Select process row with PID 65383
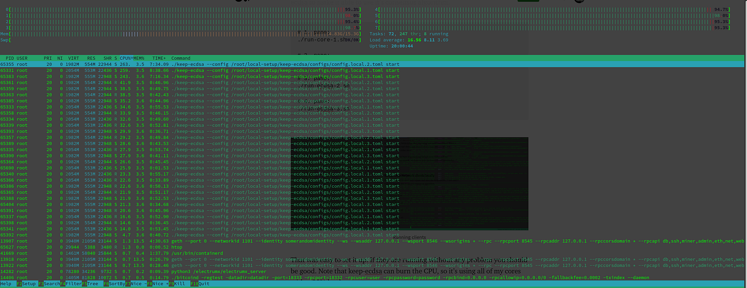Viewport: 747px width, 288px height. pyautogui.click(x=373, y=76)
